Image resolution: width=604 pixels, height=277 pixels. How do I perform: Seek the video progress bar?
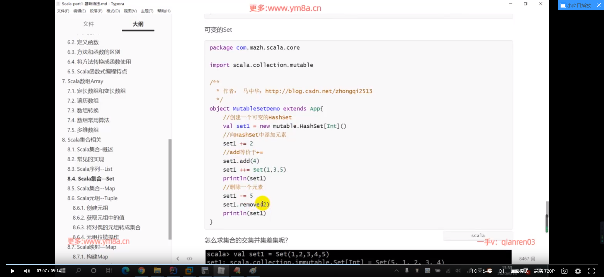[302, 265]
